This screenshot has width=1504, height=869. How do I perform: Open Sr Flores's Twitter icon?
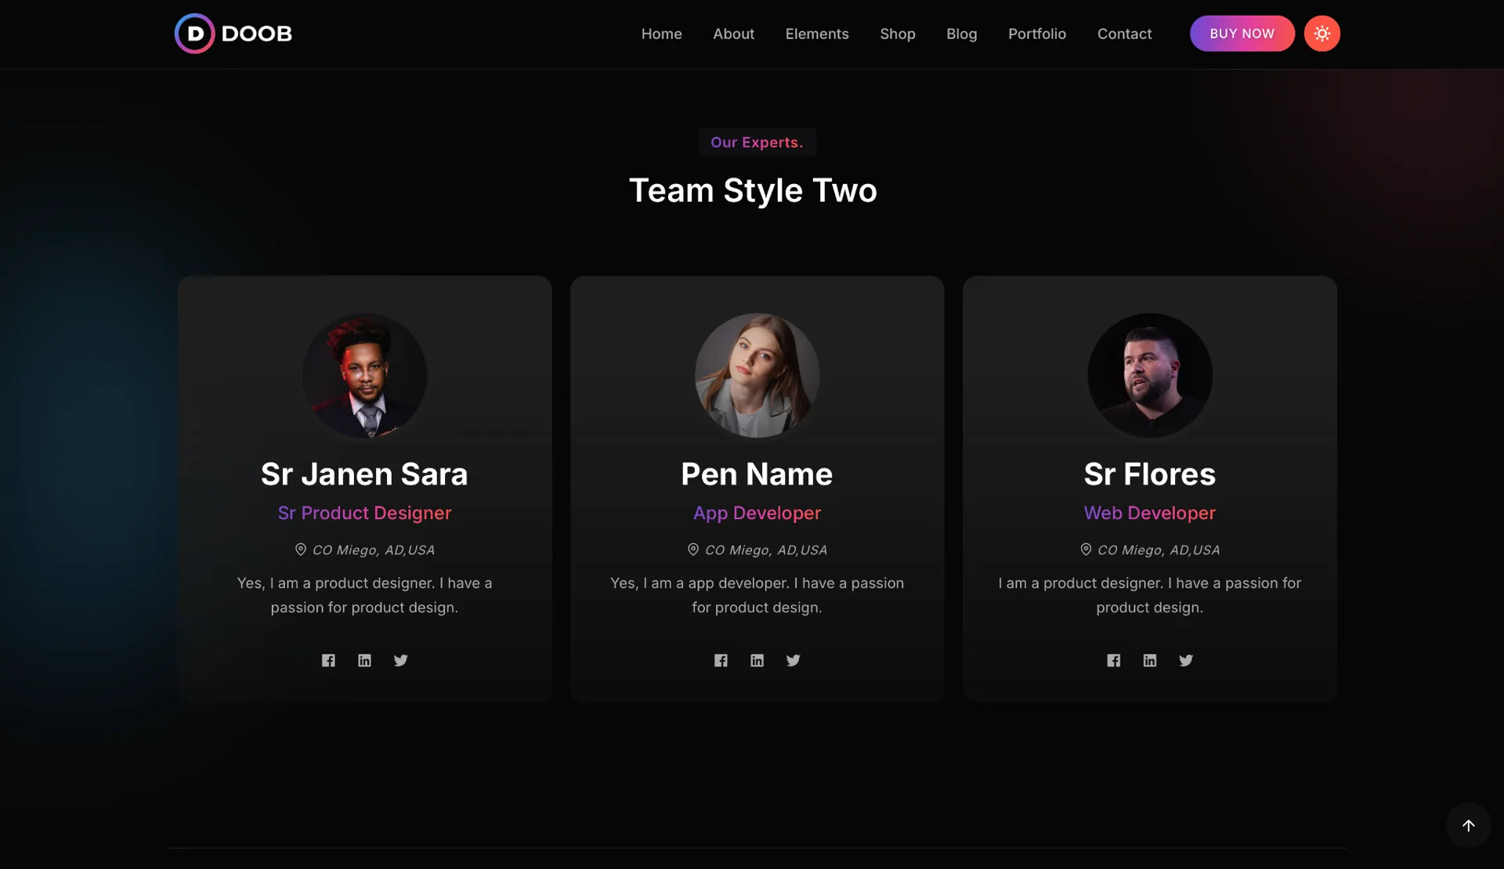point(1186,661)
